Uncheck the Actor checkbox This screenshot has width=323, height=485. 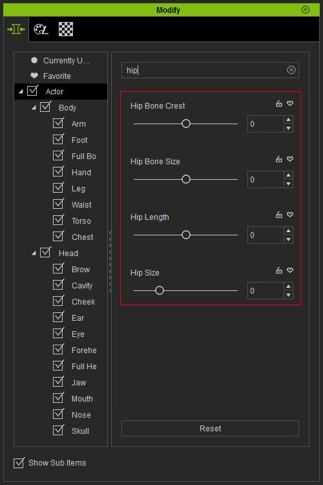pyautogui.click(x=32, y=91)
